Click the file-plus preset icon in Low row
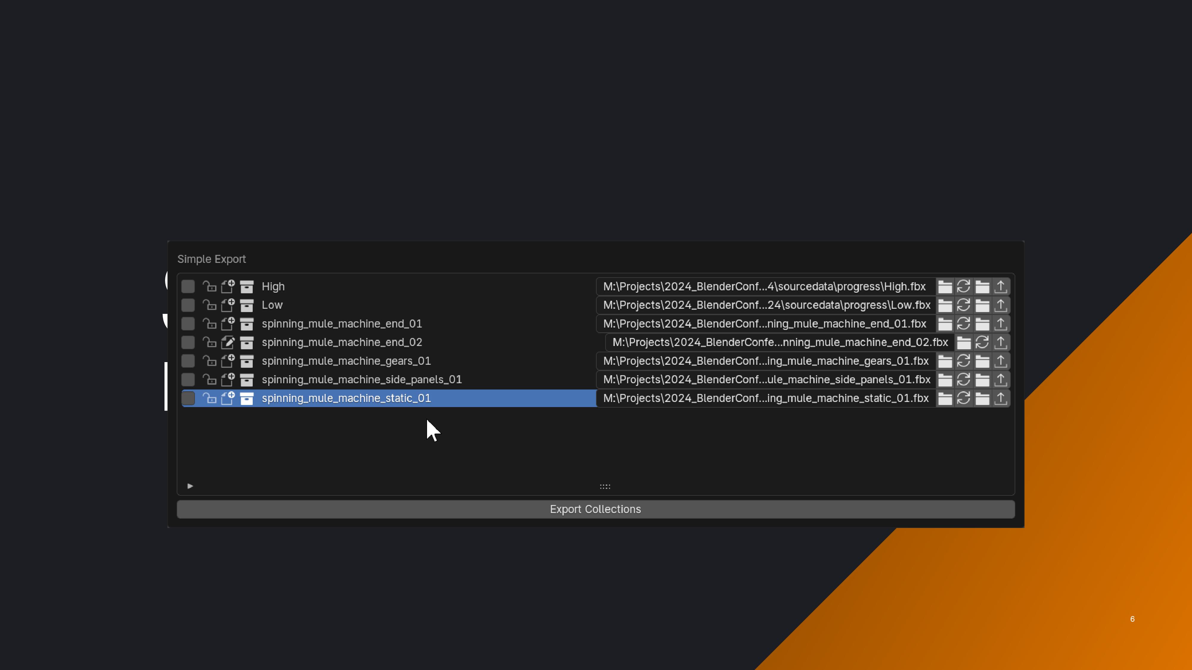The width and height of the screenshot is (1192, 670). 228,305
